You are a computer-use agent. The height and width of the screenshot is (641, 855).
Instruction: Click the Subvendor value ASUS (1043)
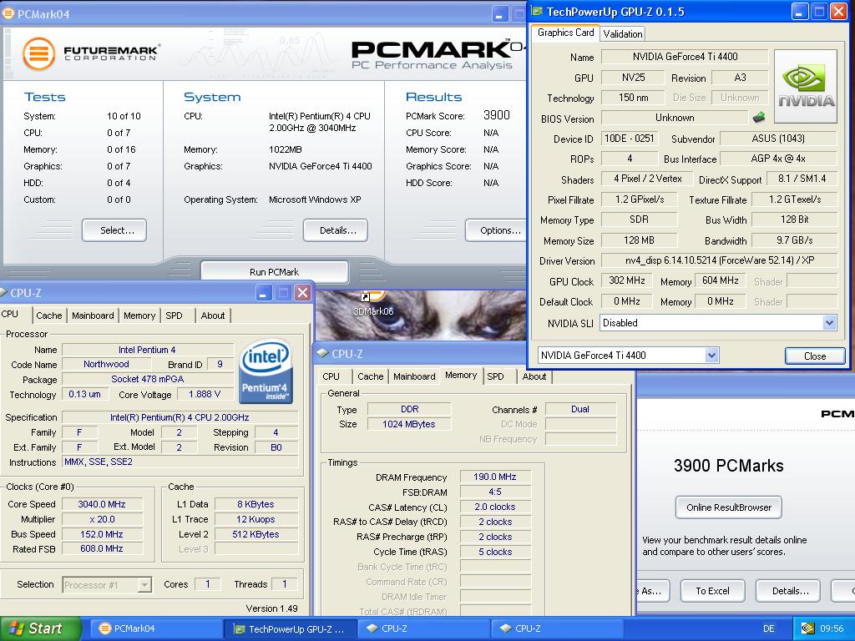click(x=778, y=139)
